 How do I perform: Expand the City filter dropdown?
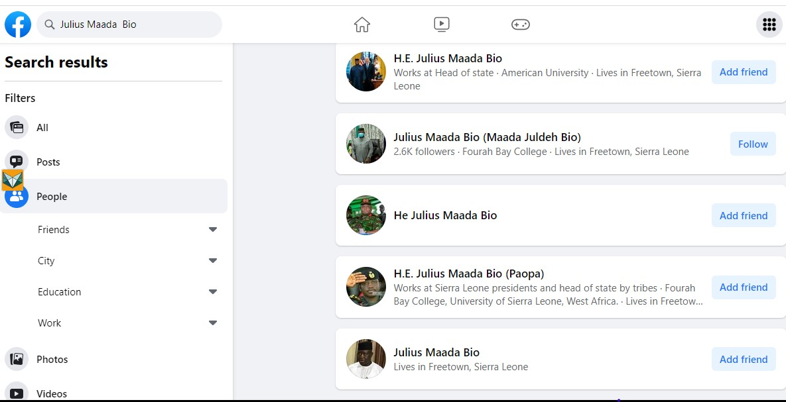pos(212,261)
